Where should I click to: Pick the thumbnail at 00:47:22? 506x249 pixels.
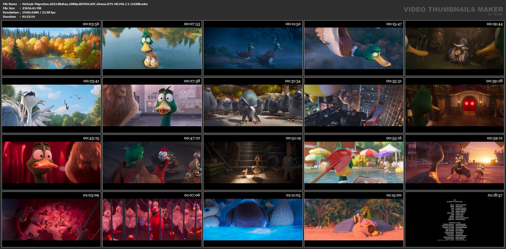[x=152, y=162]
